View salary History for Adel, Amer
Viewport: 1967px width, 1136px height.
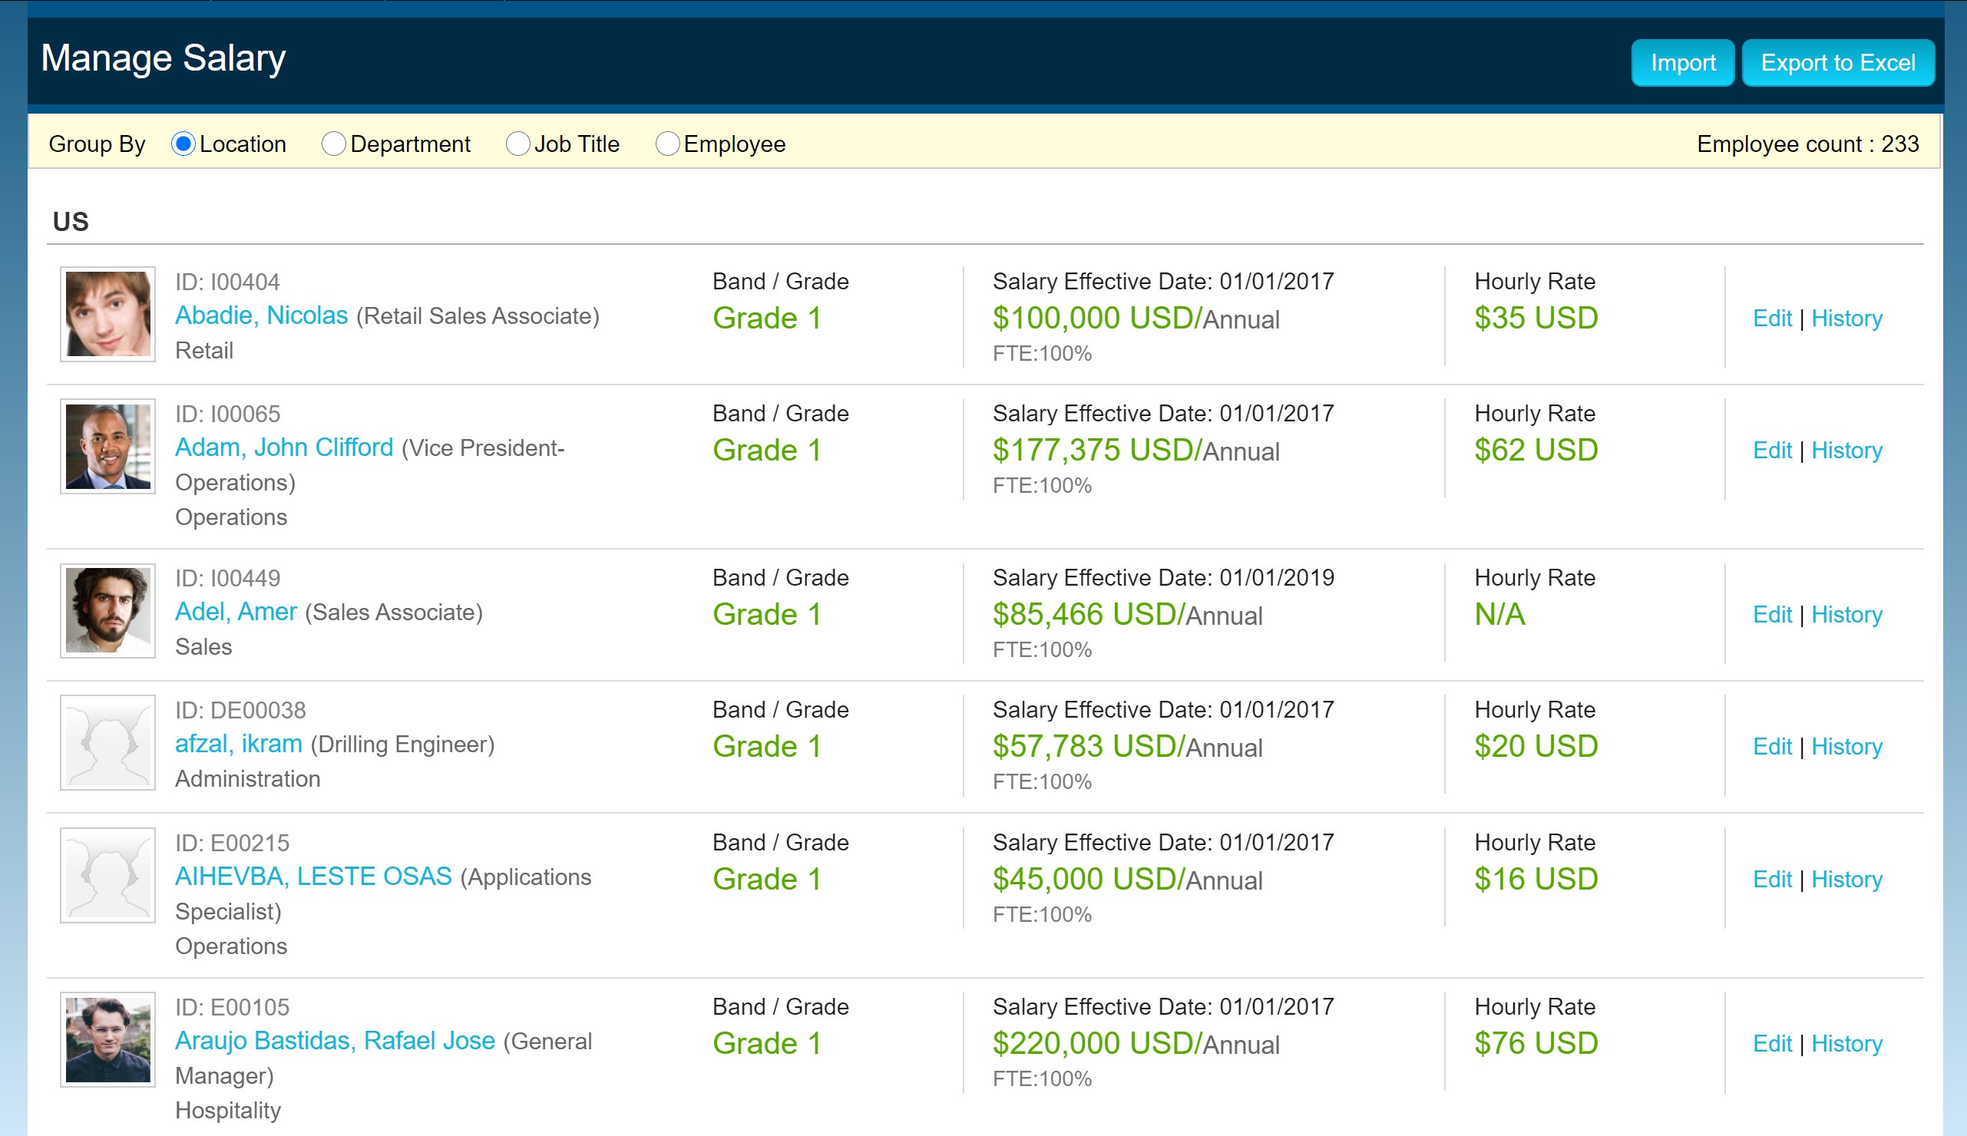tap(1846, 615)
